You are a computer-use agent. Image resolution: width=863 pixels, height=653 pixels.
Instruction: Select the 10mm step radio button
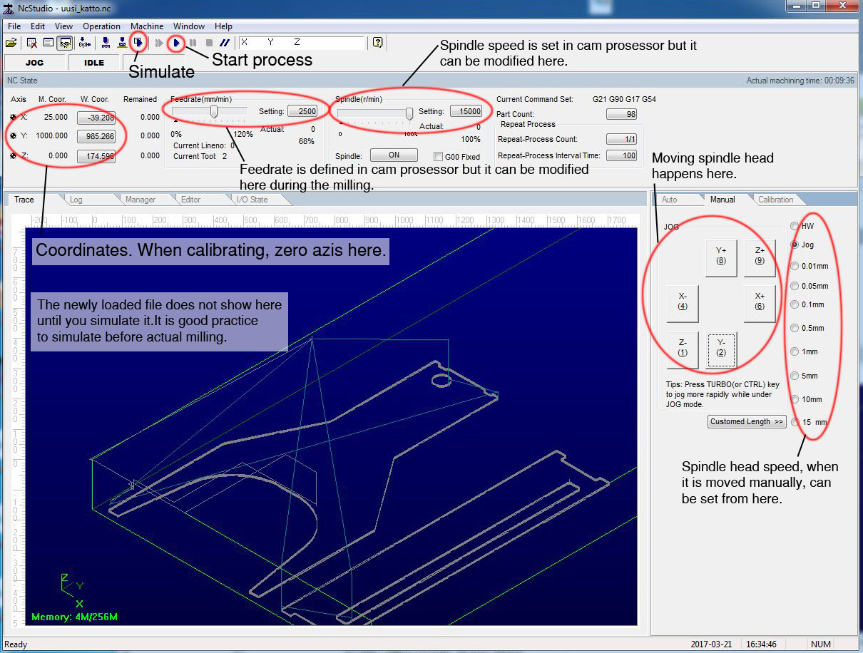coord(795,399)
